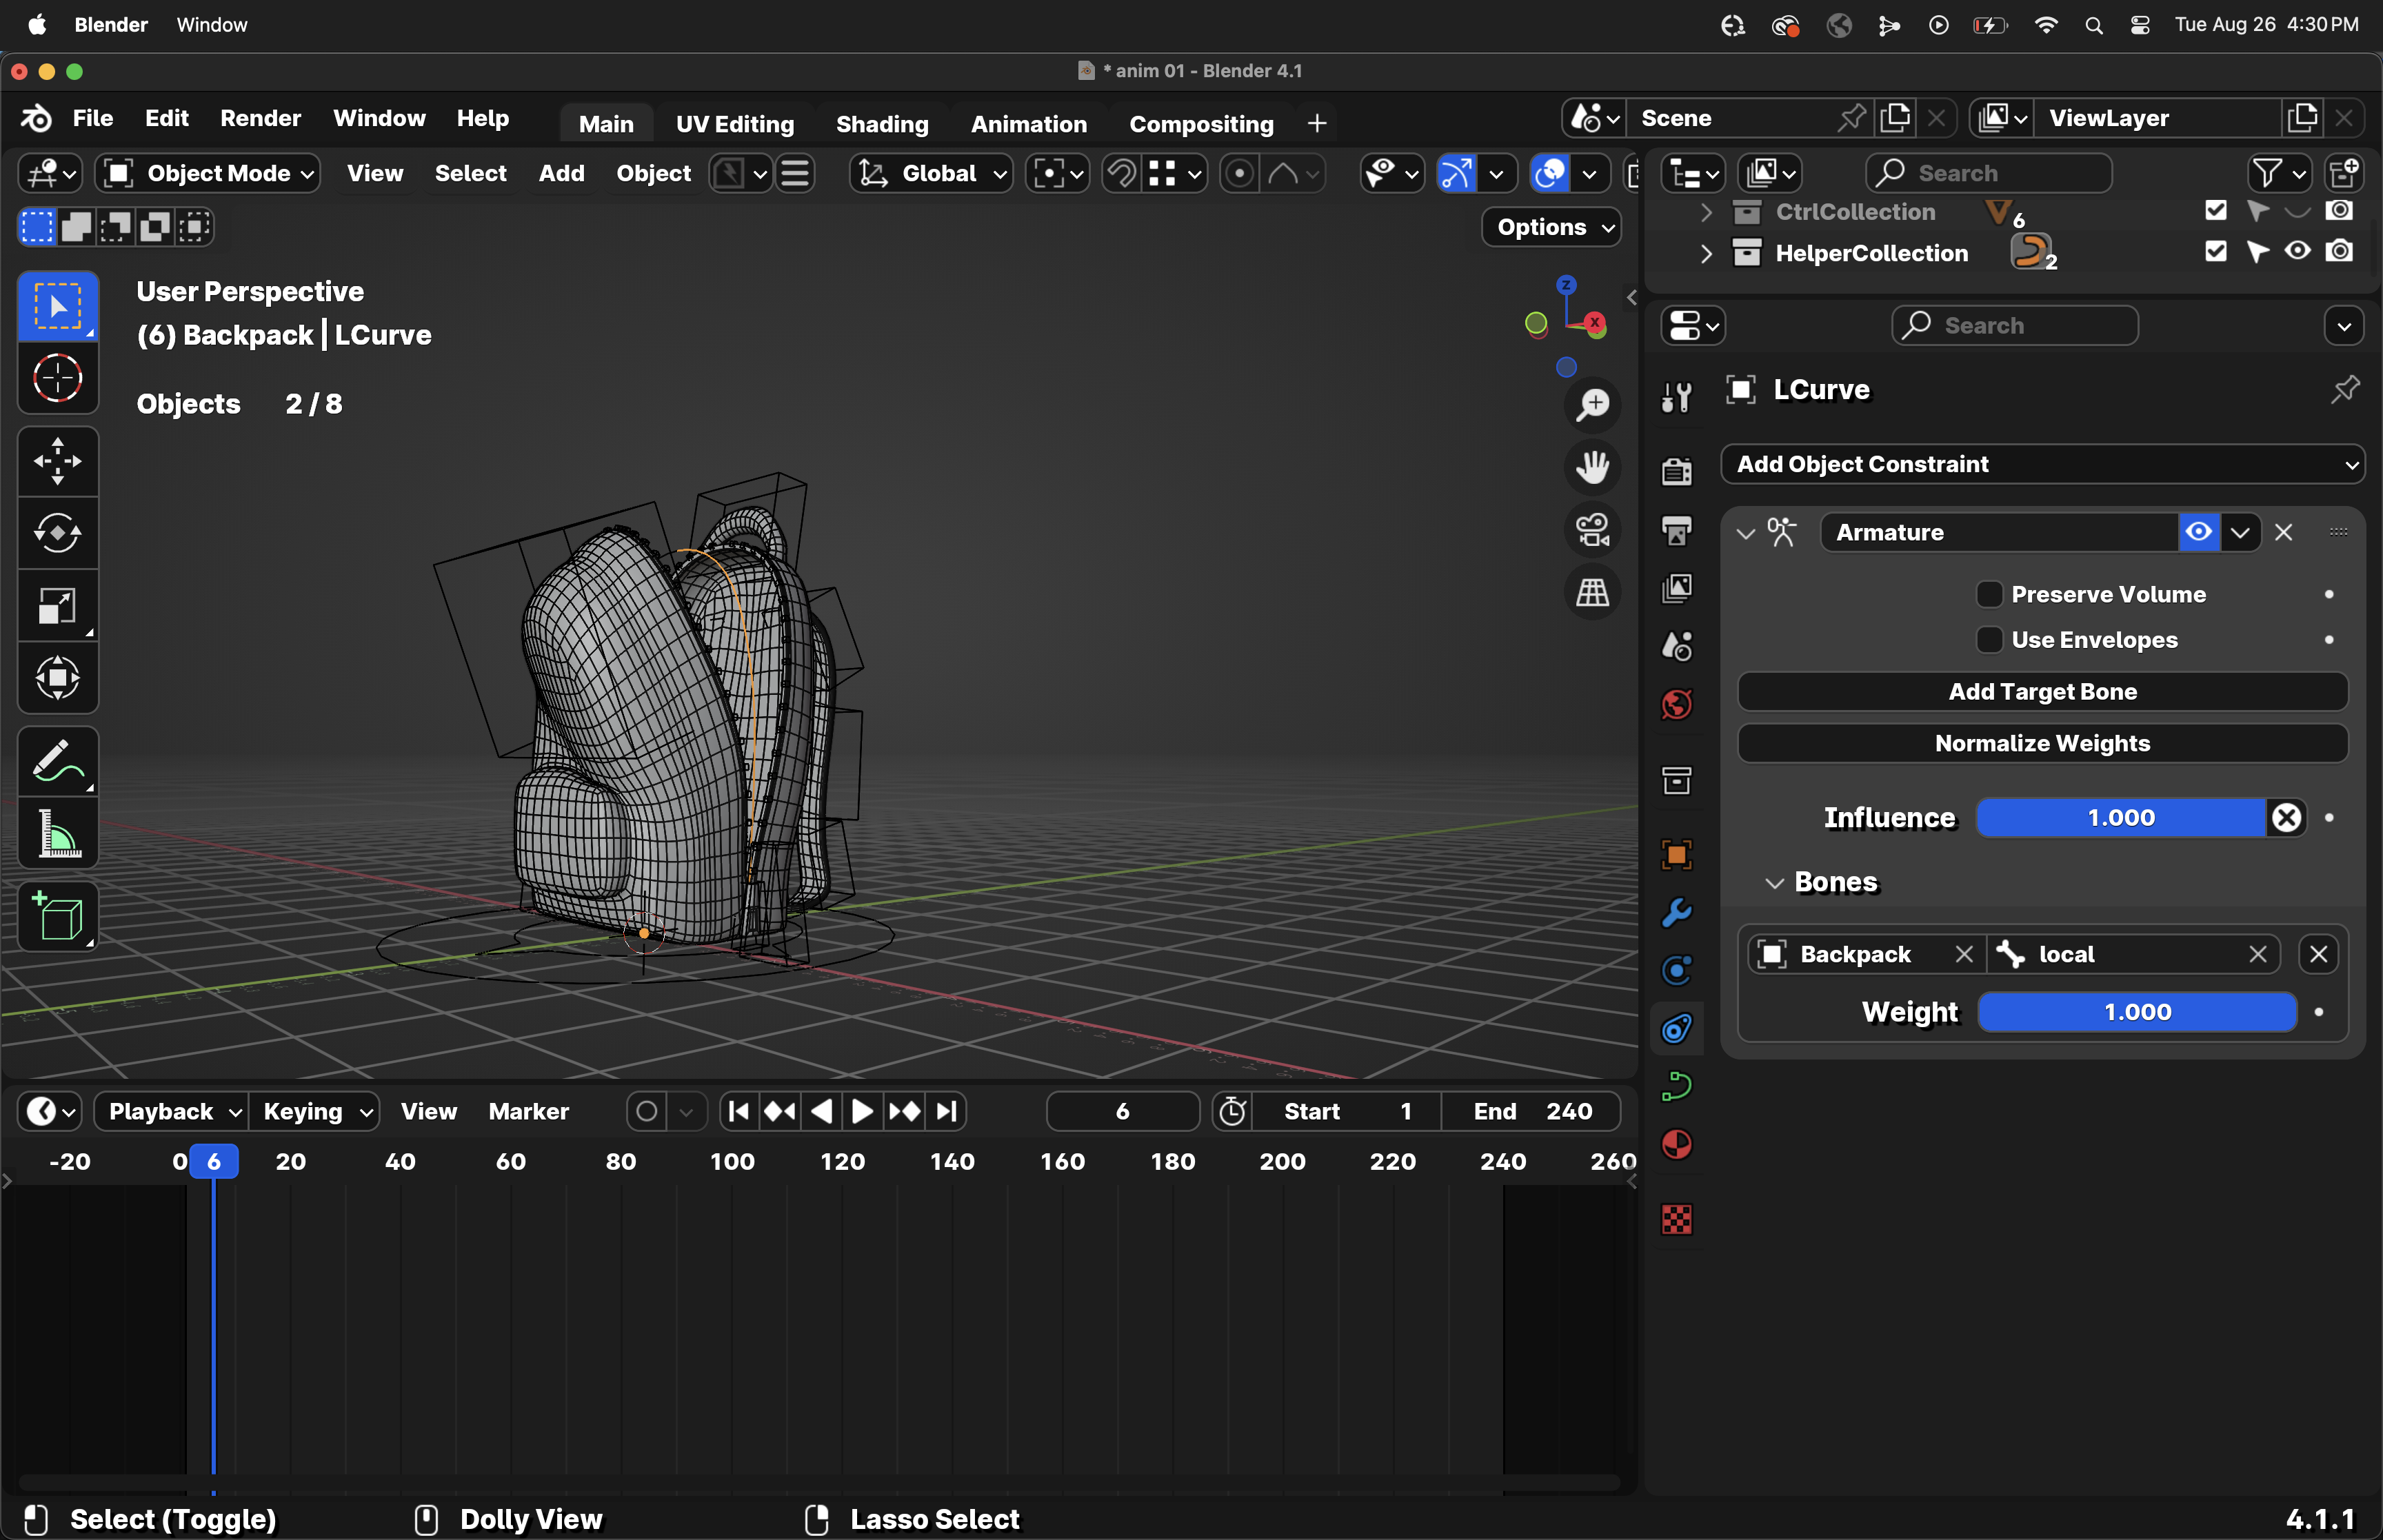Open the Modifiers wrench properties tab
The height and width of the screenshot is (1540, 2383).
pos(1677,912)
